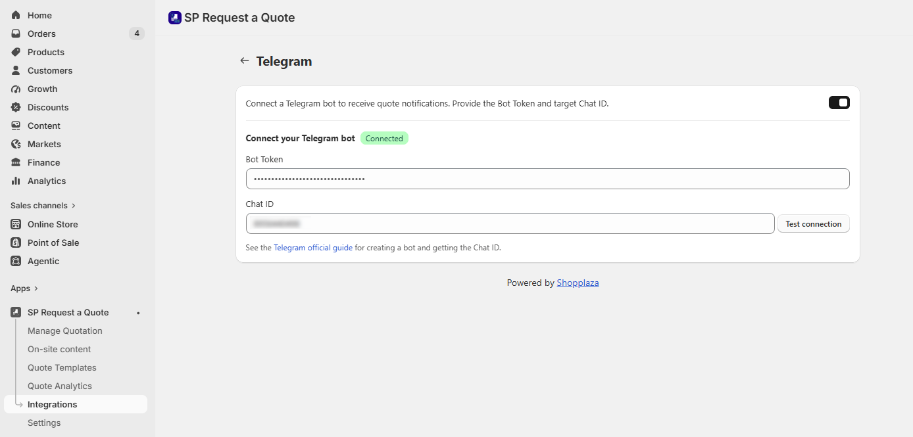The width and height of the screenshot is (913, 437).
Task: Click the Analytics bar chart icon
Action: (x=16, y=181)
